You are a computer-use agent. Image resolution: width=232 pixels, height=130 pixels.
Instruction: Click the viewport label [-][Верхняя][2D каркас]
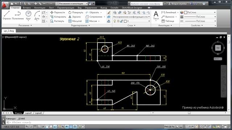[14, 37]
